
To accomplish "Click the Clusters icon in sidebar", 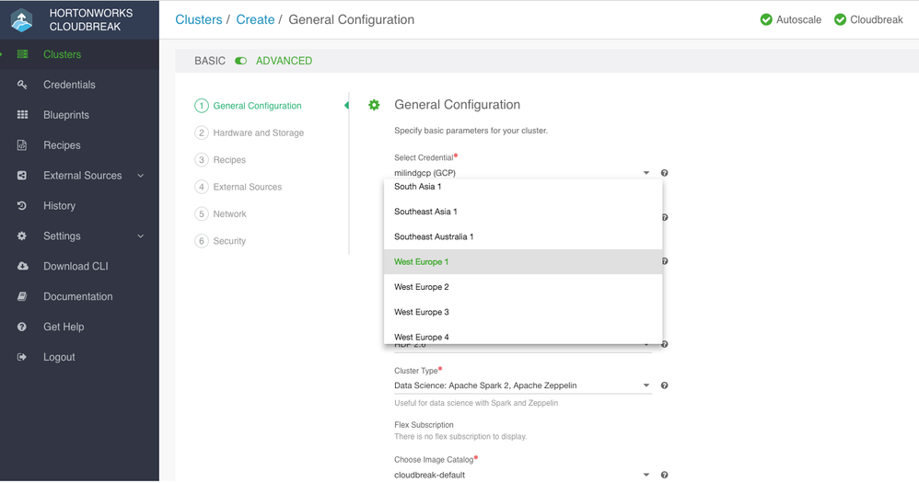I will (22, 54).
